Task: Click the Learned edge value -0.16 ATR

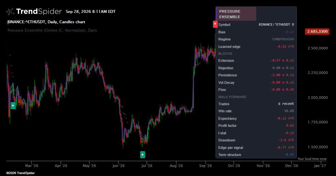Action: tap(285, 47)
